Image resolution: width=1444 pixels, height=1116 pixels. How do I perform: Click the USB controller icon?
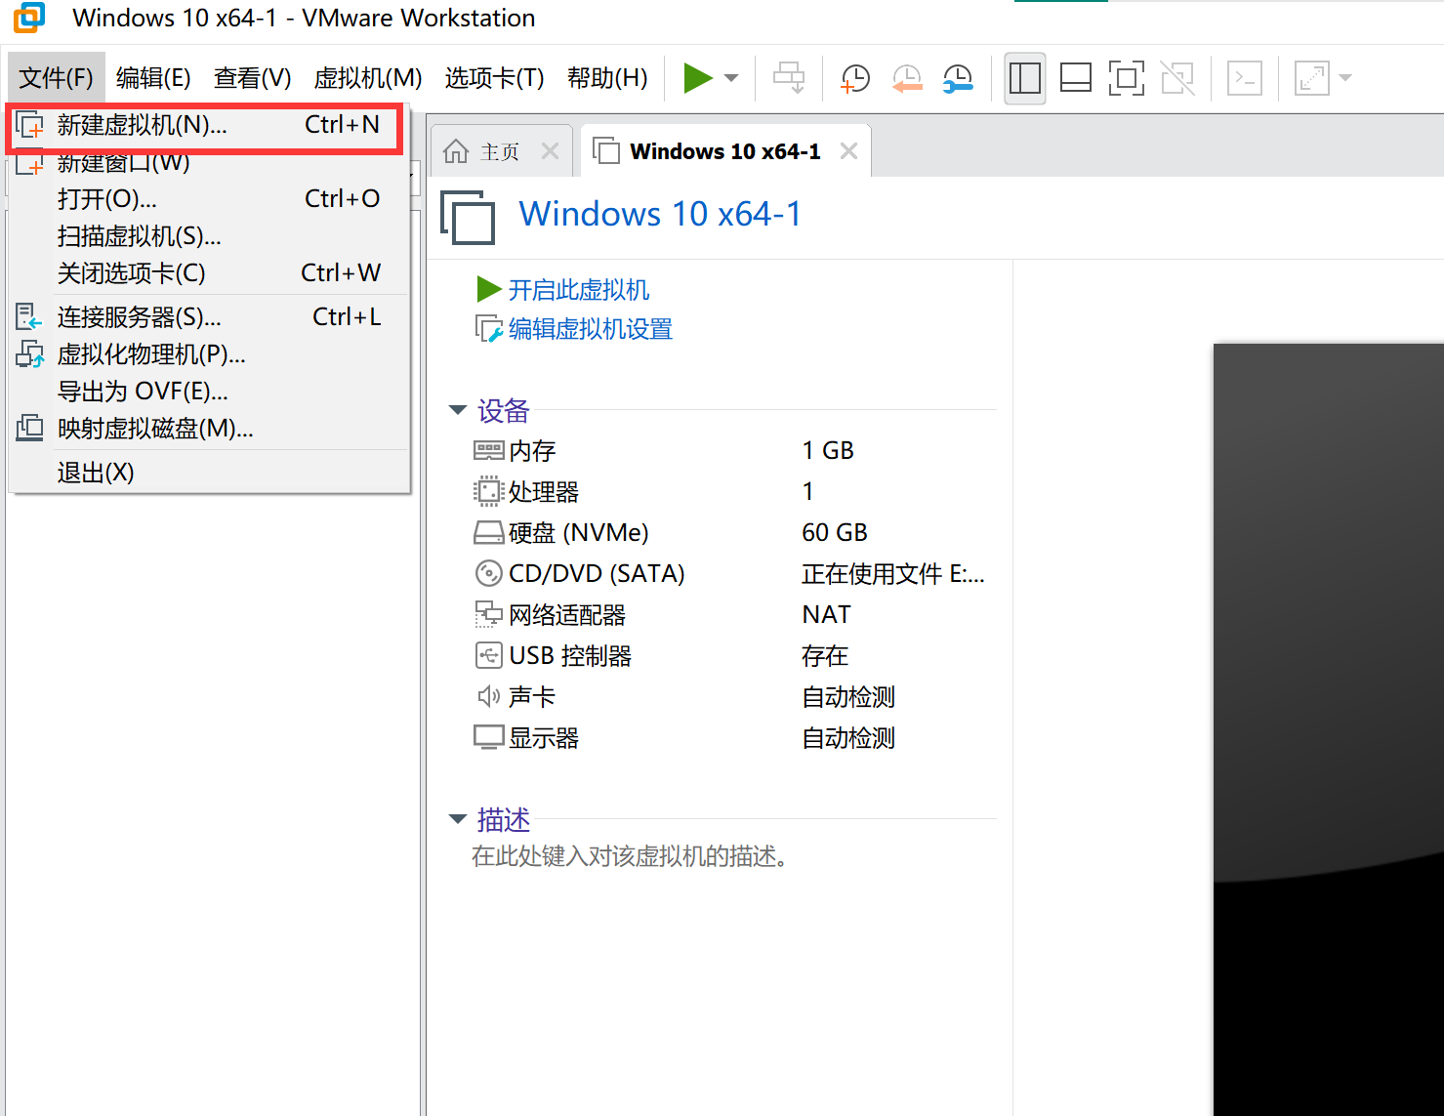click(488, 655)
